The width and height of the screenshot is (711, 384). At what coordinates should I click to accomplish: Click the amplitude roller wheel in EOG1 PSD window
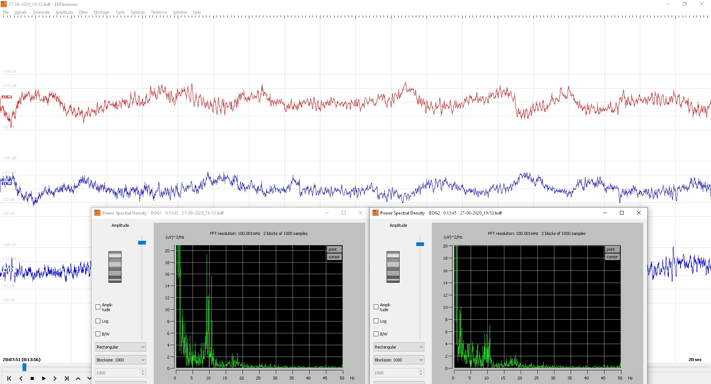pos(115,267)
